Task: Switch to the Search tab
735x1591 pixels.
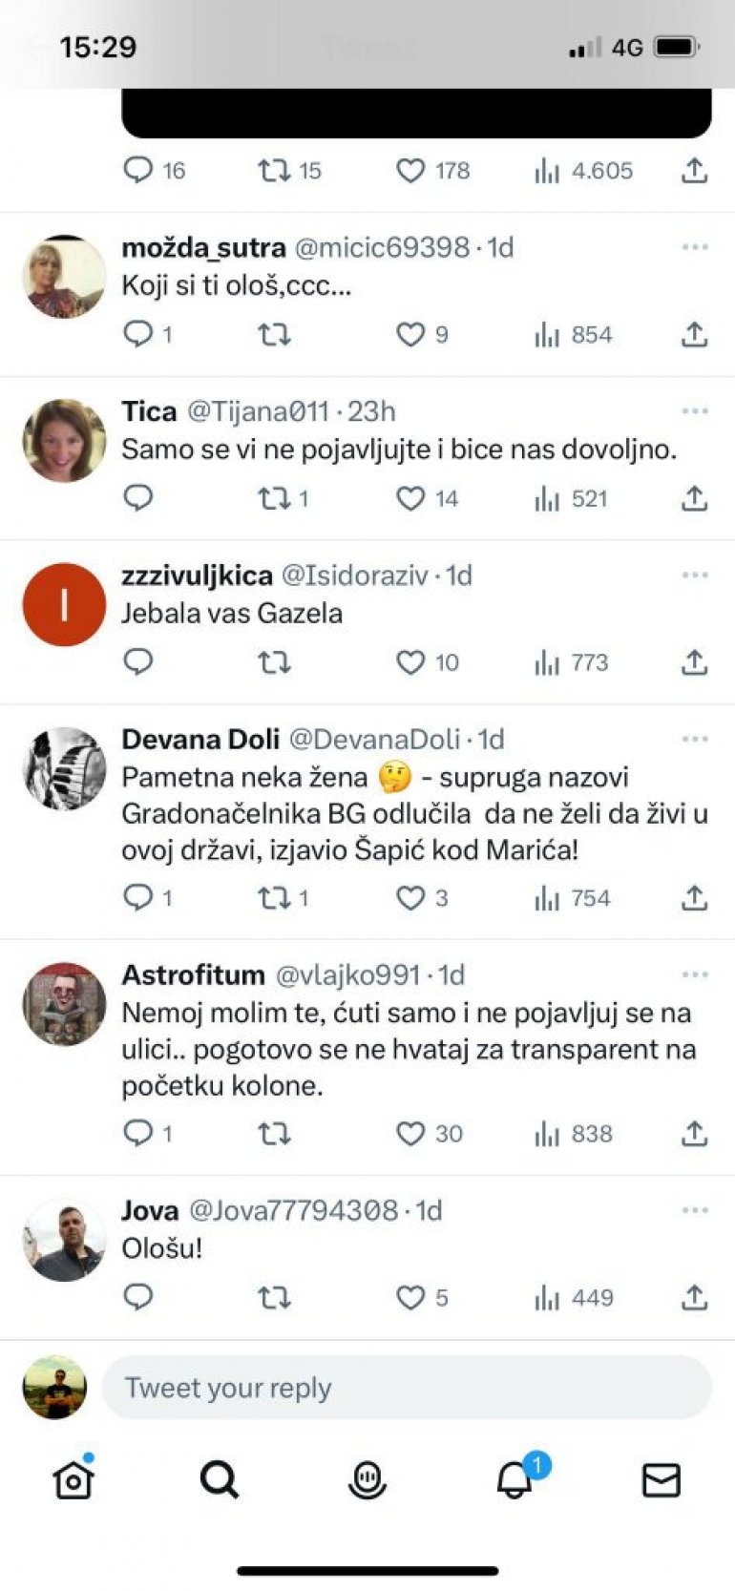Action: coord(220,1480)
